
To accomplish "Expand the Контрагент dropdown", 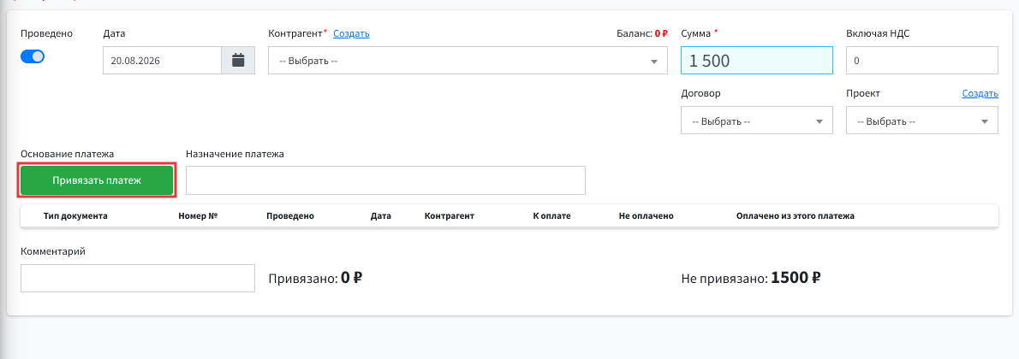I will [x=468, y=61].
